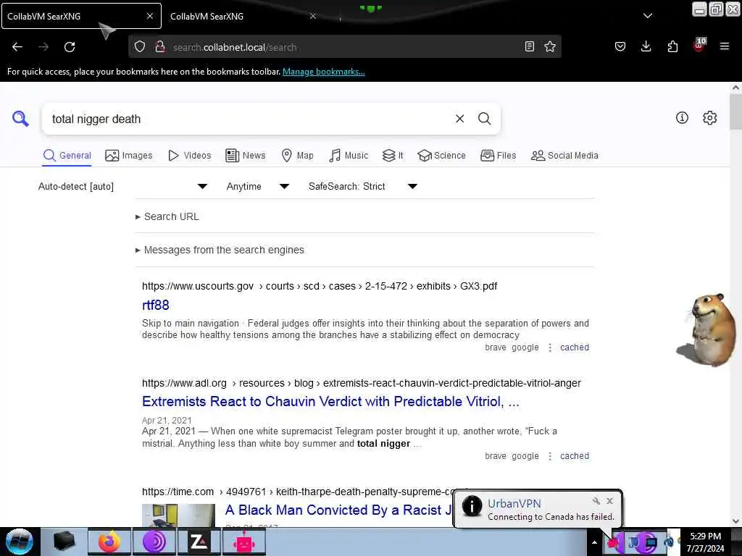Switch to Music category
Screen dimensions: 742x556
[349, 155]
